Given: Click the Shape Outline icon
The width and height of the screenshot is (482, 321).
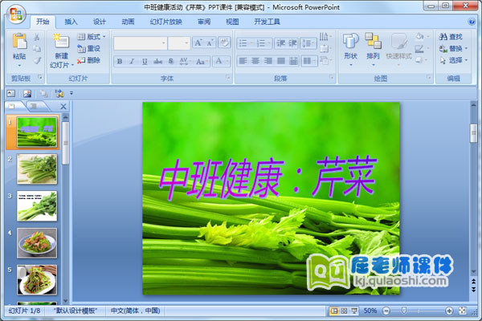Looking at the screenshot, I should (x=421, y=48).
